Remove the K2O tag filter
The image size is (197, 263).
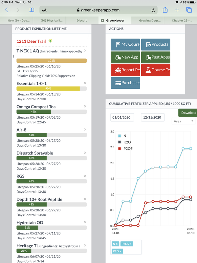pos(120,251)
